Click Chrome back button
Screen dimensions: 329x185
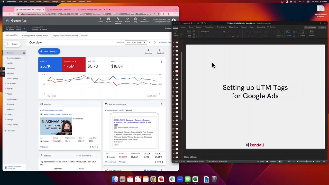[5, 14]
